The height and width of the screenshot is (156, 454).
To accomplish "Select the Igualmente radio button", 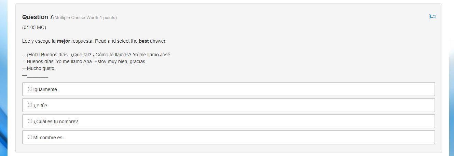I will 30,89.
